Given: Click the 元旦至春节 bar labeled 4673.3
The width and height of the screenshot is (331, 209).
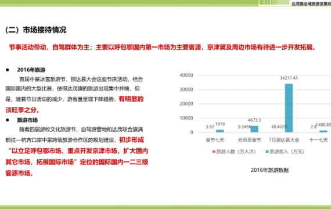Looking at the screenshot, I should pyautogui.click(x=254, y=129).
